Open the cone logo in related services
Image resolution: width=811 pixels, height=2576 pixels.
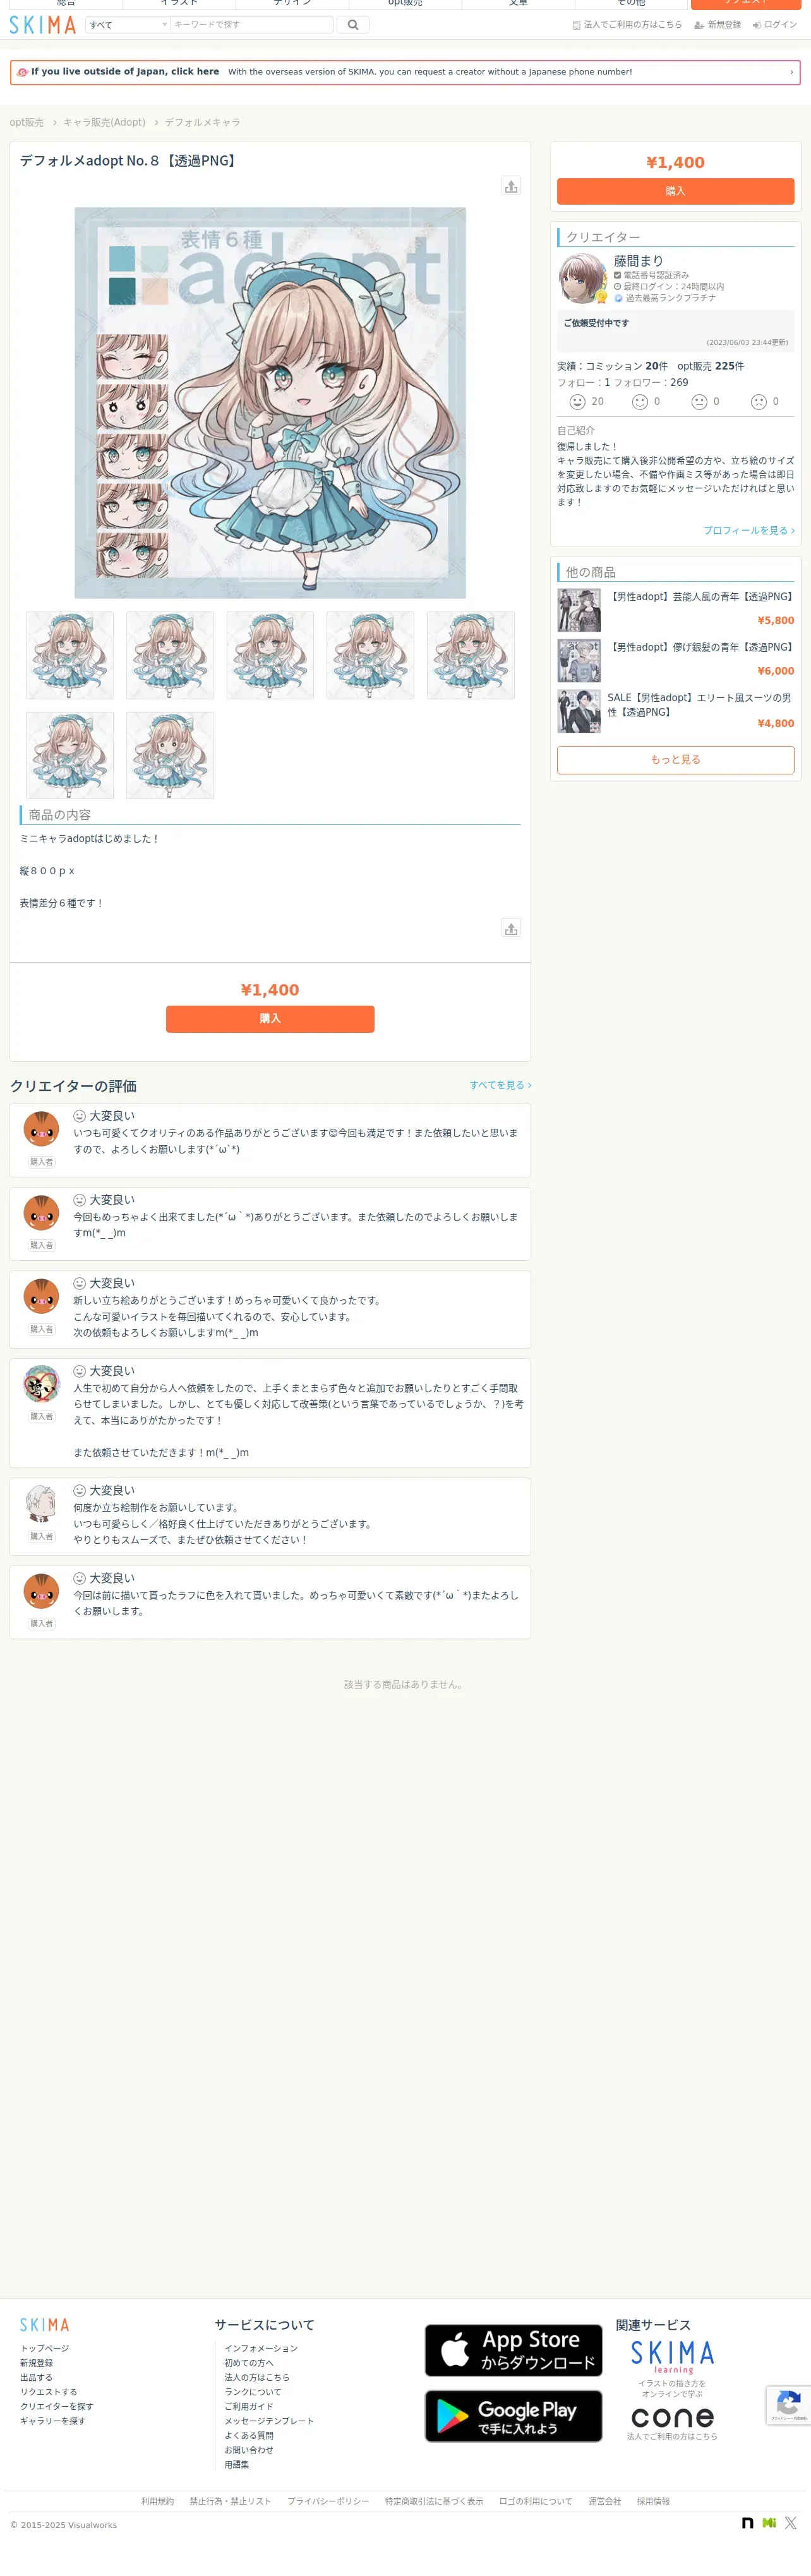pyautogui.click(x=672, y=2417)
